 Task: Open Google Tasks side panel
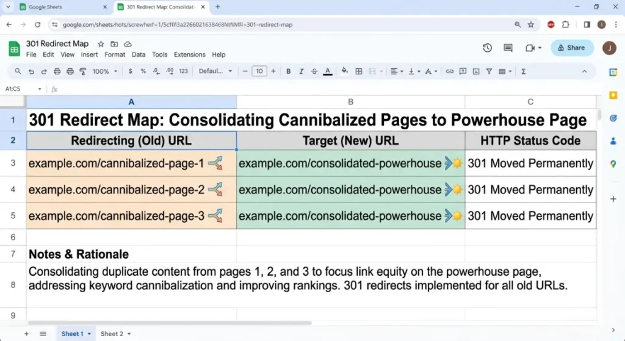tap(613, 118)
